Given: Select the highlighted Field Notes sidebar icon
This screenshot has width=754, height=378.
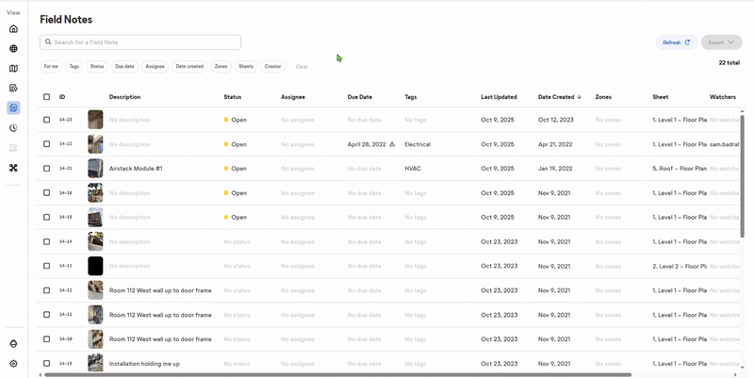Looking at the screenshot, I should (13, 107).
